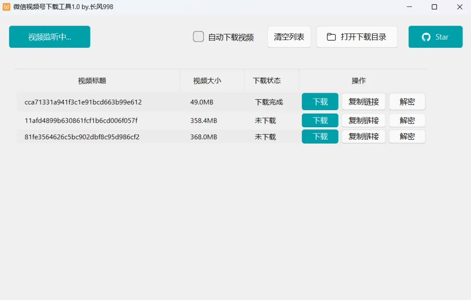Image resolution: width=471 pixels, height=300 pixels.
Task: Decrypt the second video in the list
Action: pos(407,120)
